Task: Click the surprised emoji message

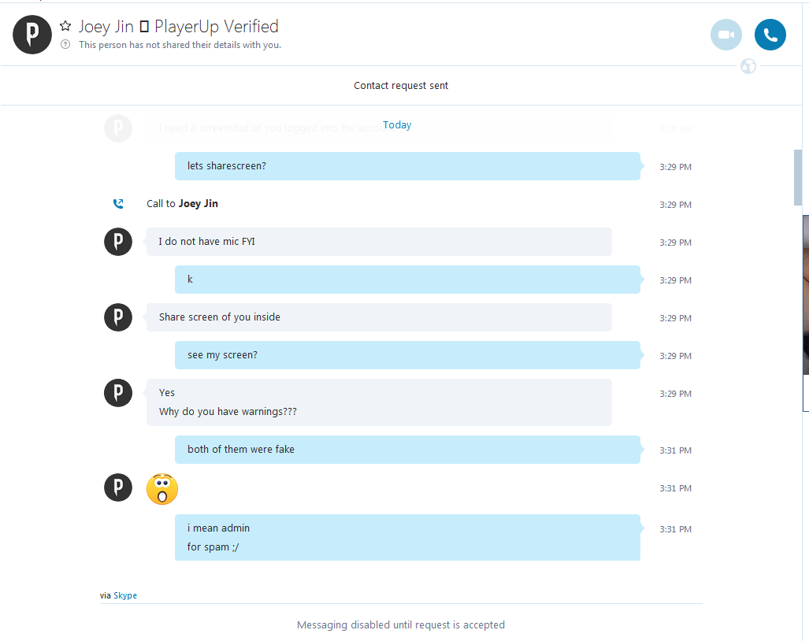Action: click(162, 488)
